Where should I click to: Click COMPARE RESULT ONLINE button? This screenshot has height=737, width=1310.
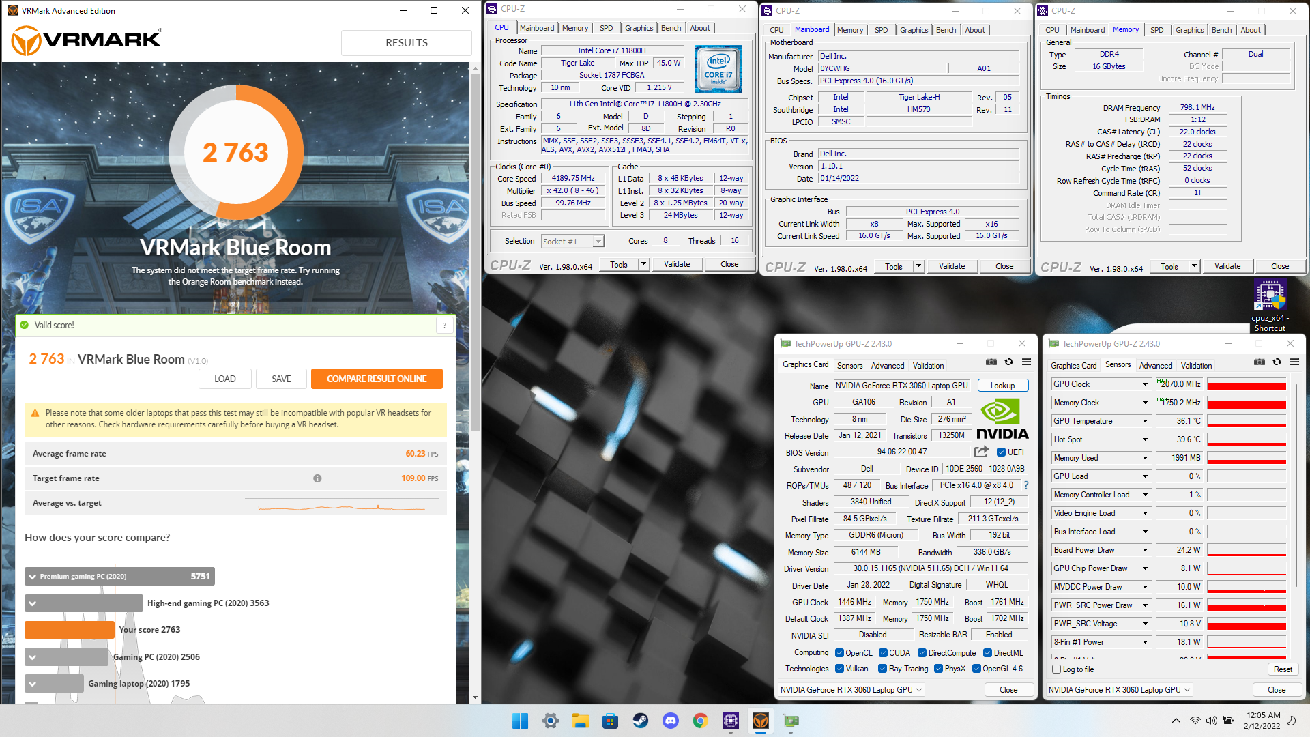click(377, 379)
